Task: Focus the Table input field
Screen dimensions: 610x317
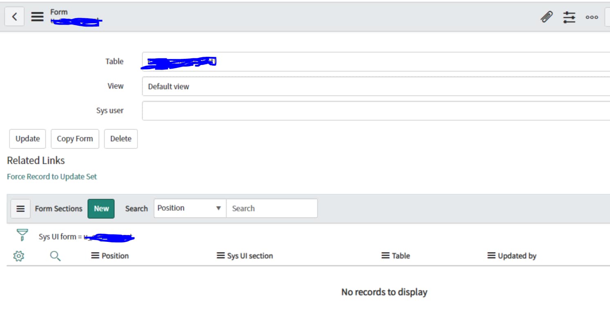Action: pyautogui.click(x=376, y=62)
